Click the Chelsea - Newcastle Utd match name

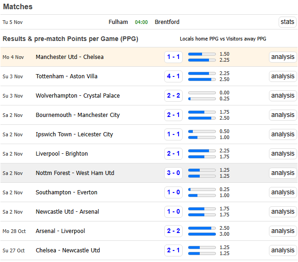68,250
